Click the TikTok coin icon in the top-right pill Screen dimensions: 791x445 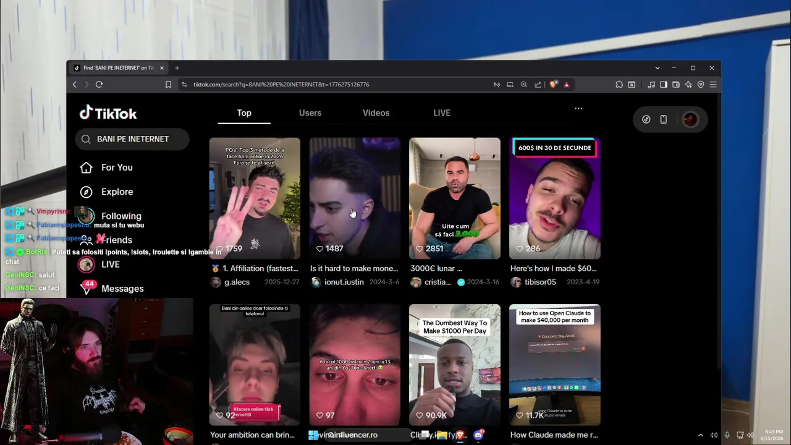click(x=646, y=120)
